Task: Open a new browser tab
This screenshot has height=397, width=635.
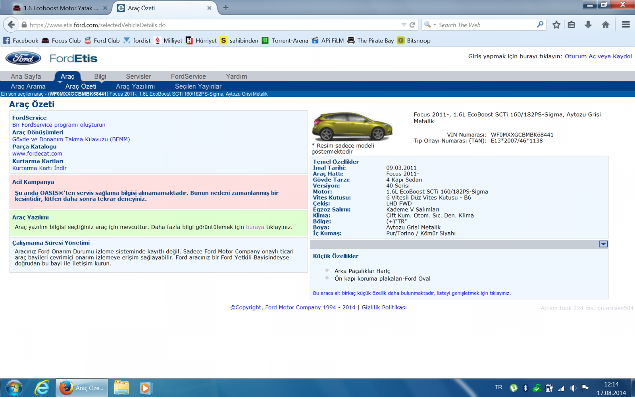Action: point(226,8)
